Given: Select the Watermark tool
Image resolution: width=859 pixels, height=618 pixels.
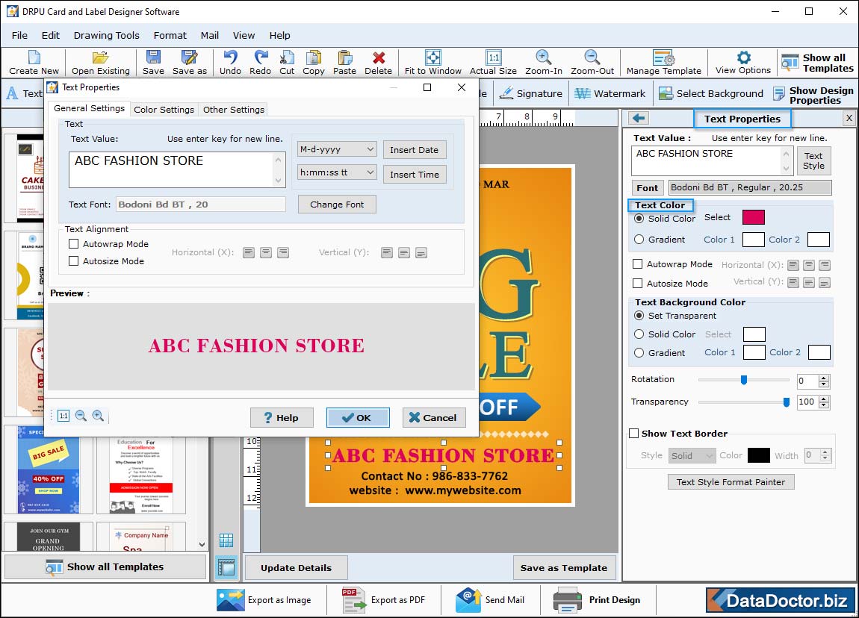Looking at the screenshot, I should click(x=610, y=93).
